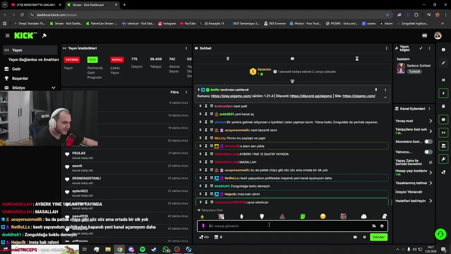Toggle the KAPALI multi-stream badge
Viewport: 451px width, 254px height.
click(117, 60)
